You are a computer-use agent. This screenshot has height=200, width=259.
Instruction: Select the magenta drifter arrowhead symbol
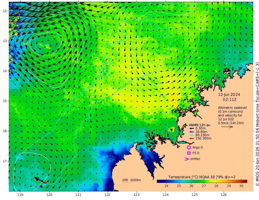point(187,159)
